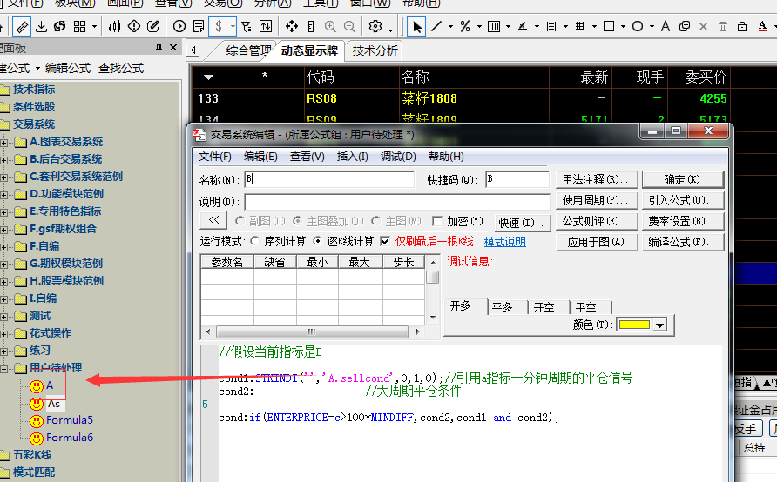This screenshot has width=777, height=482.
Task: Open the 插入(I) menu in editor
Action: pyautogui.click(x=352, y=157)
